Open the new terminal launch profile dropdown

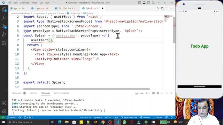(149, 93)
